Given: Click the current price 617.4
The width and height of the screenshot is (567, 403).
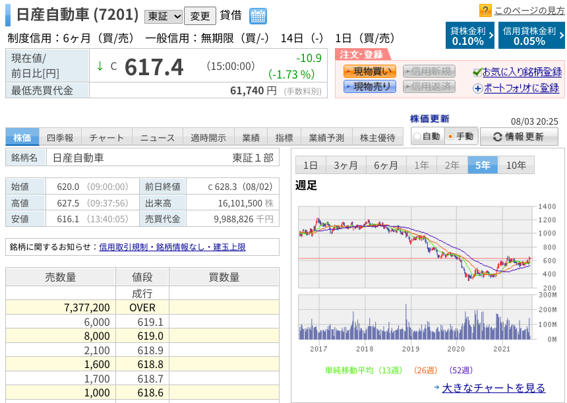Looking at the screenshot, I should (154, 67).
